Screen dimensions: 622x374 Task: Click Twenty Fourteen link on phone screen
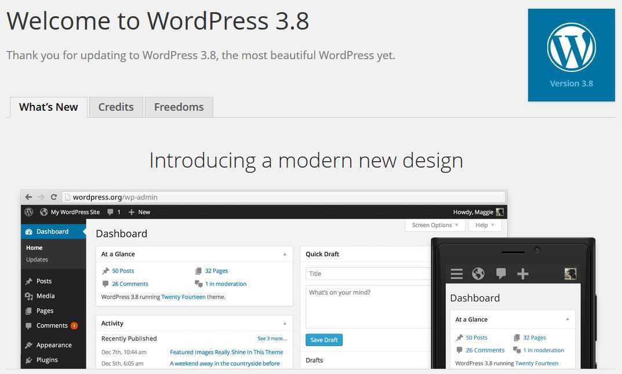[537, 364]
